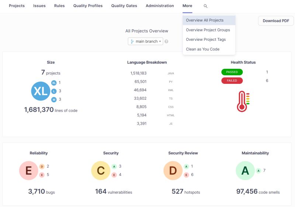Click the Health Status heading

[243, 63]
